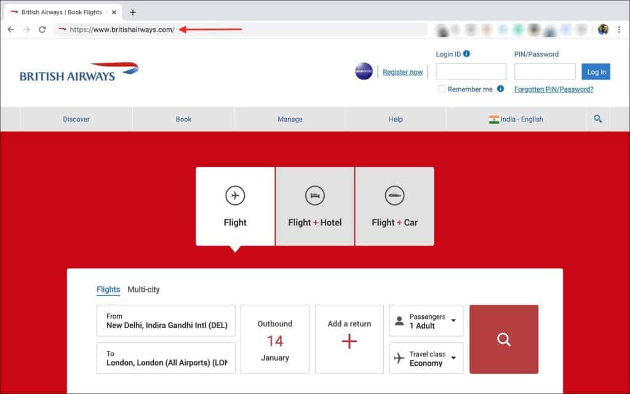Open the India - English language selector
Viewport: 630px width, 394px height.
pyautogui.click(x=516, y=119)
